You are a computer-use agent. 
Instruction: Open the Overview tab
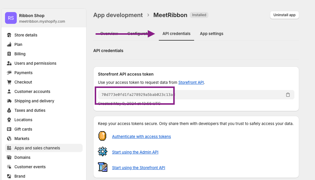pos(109,34)
